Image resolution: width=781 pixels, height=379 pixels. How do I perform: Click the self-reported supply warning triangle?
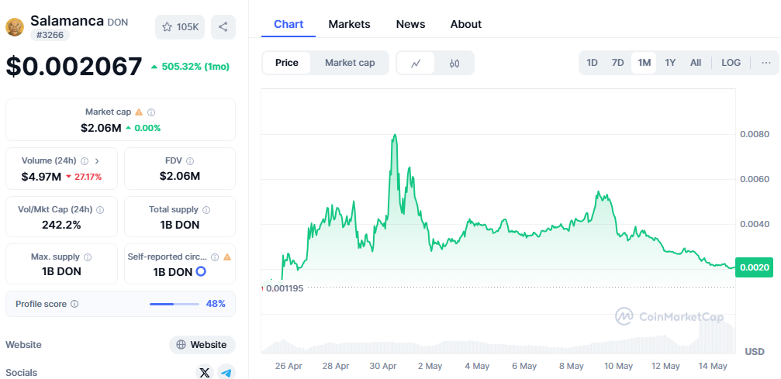click(227, 257)
